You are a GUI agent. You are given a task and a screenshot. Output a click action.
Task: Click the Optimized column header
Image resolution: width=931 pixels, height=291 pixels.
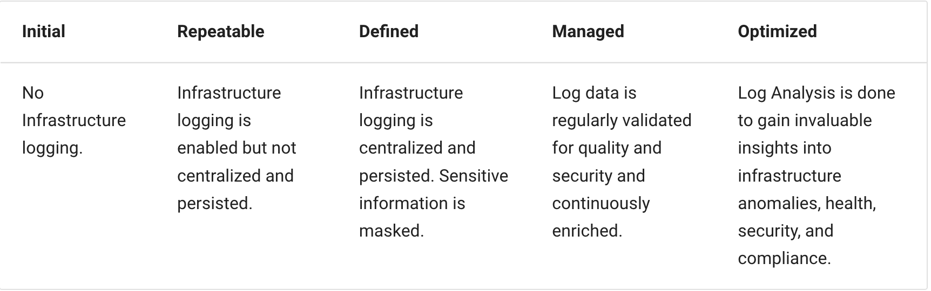[777, 31]
